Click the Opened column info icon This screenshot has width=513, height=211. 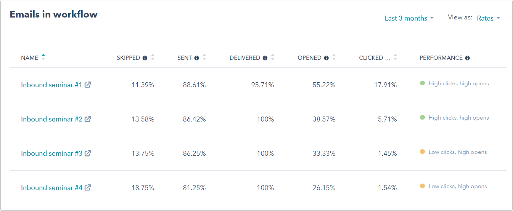(x=326, y=58)
